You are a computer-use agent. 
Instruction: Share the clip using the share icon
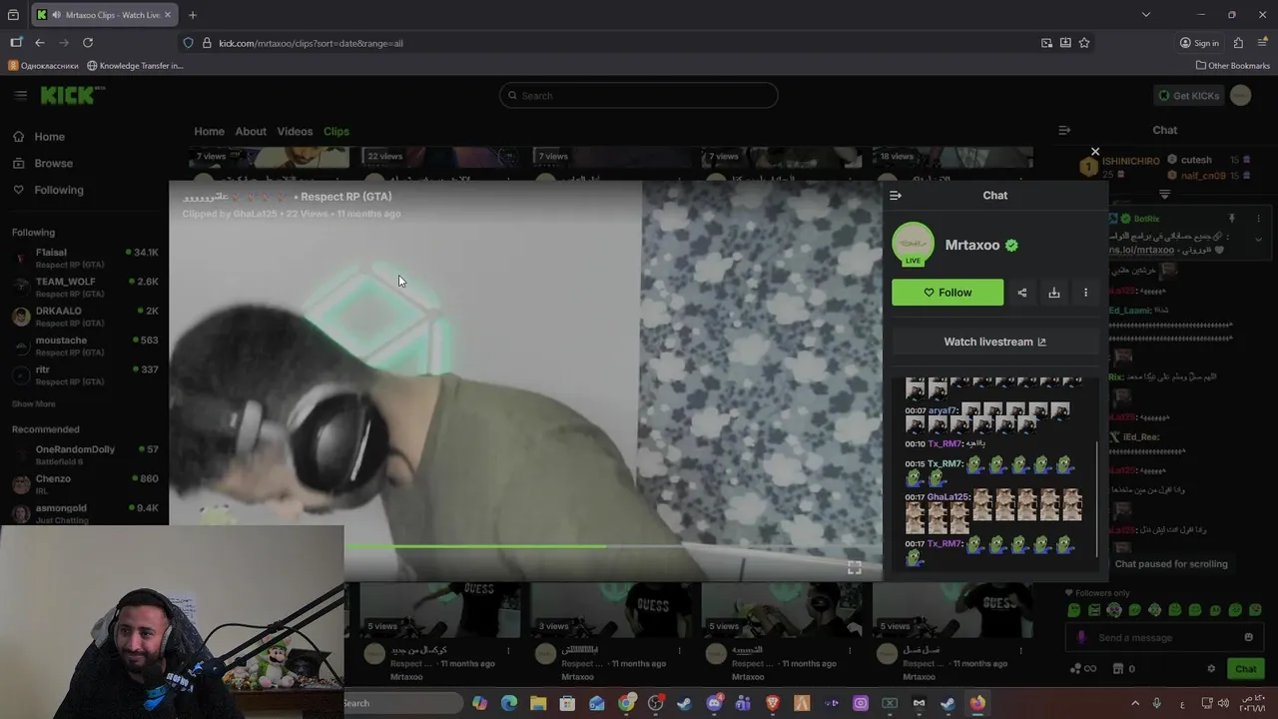1021,293
